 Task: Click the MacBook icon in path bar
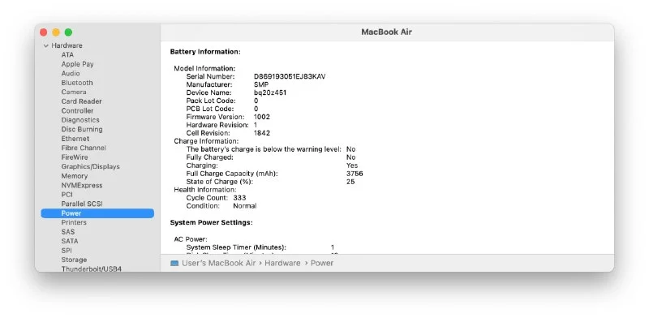click(x=174, y=264)
